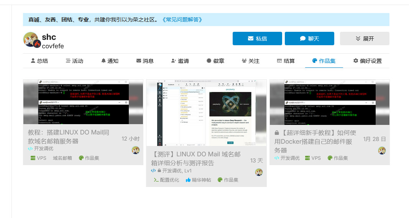Click poster avatar on the first card

136,150
